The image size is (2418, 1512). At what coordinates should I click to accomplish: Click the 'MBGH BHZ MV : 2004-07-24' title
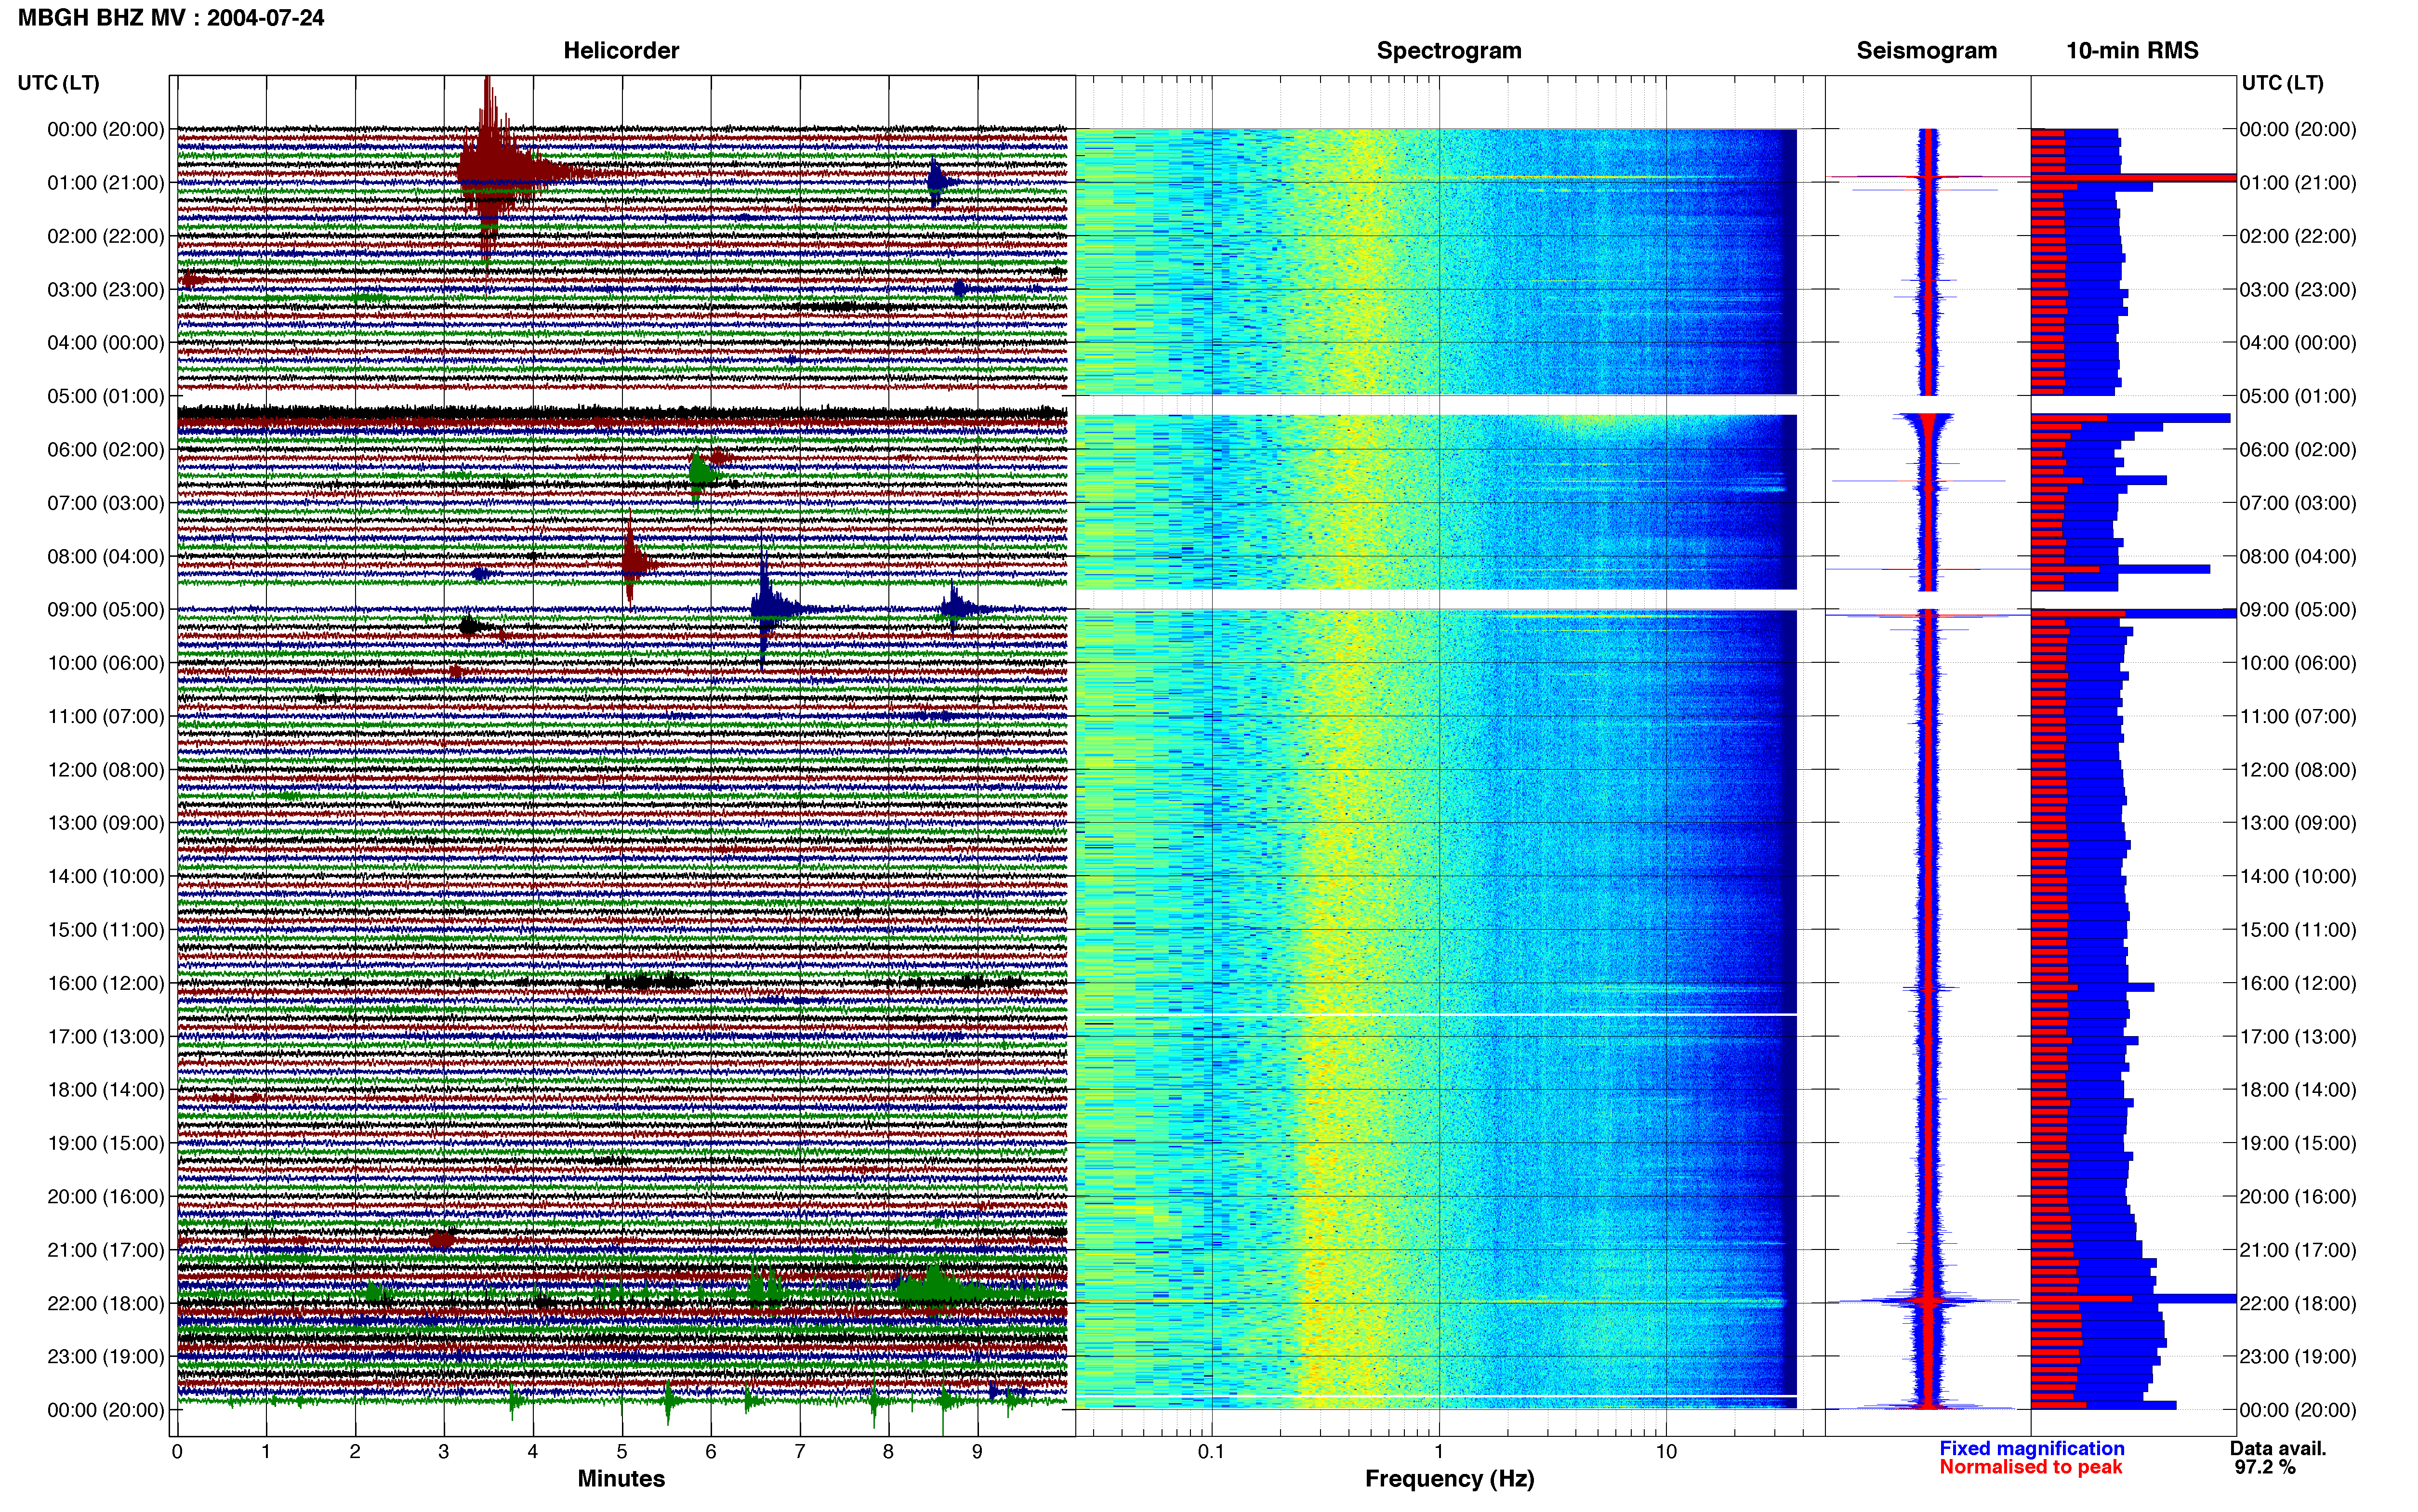click(x=171, y=18)
